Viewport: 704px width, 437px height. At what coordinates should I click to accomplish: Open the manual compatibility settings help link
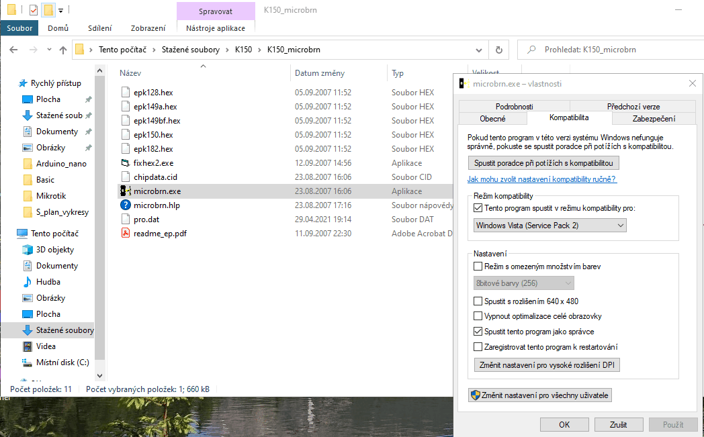[x=541, y=179]
